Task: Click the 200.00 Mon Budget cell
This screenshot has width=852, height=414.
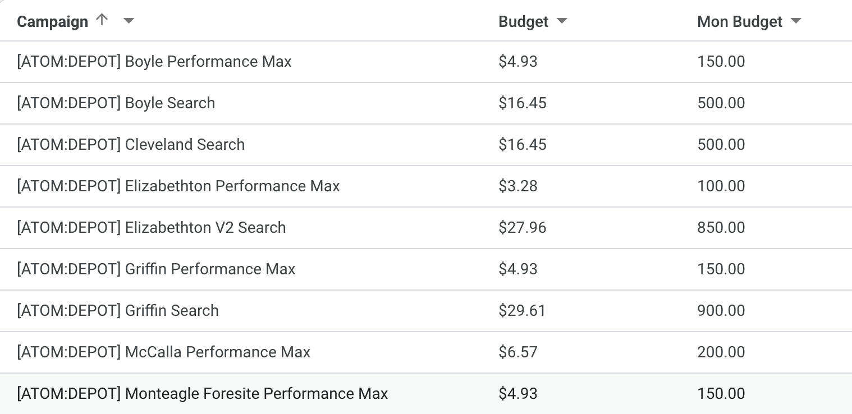Action: point(721,352)
